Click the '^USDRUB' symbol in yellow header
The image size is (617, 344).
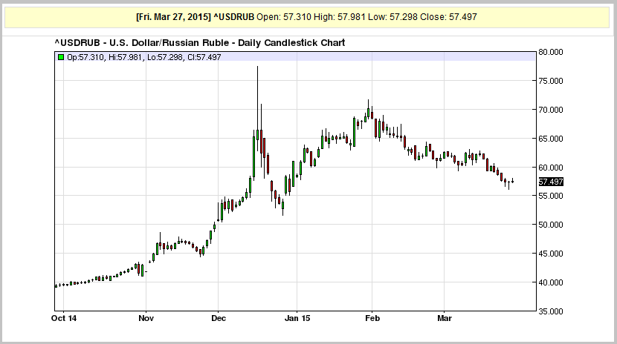coord(233,17)
